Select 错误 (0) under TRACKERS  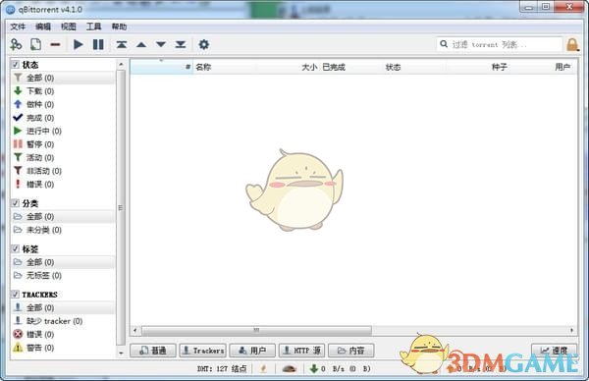coord(63,334)
